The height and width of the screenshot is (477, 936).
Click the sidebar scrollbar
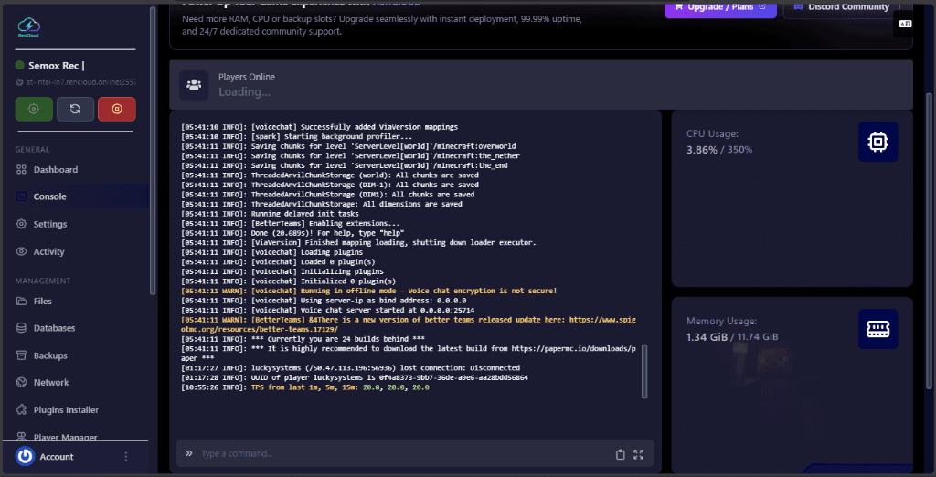click(x=153, y=149)
